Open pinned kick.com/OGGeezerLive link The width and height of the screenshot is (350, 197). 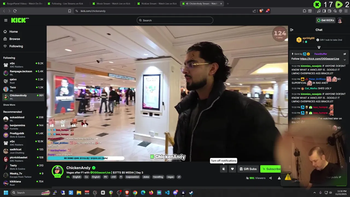point(319,59)
